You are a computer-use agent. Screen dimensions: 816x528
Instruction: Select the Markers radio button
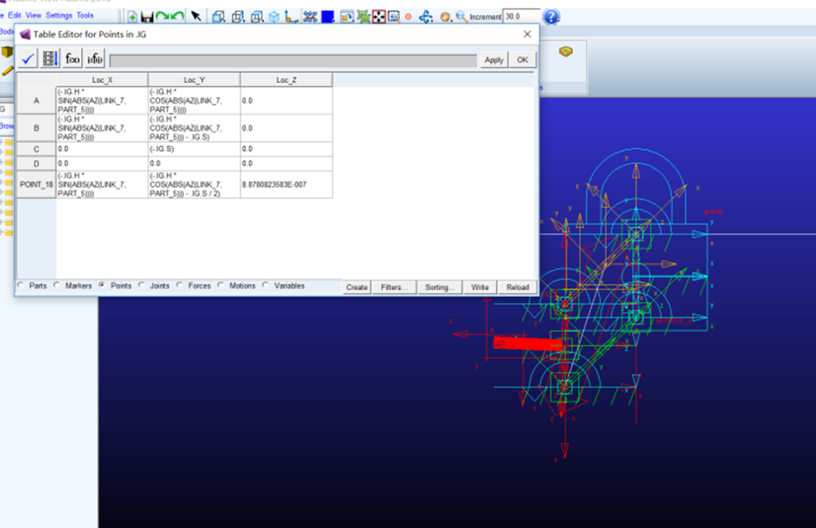pyautogui.click(x=58, y=286)
